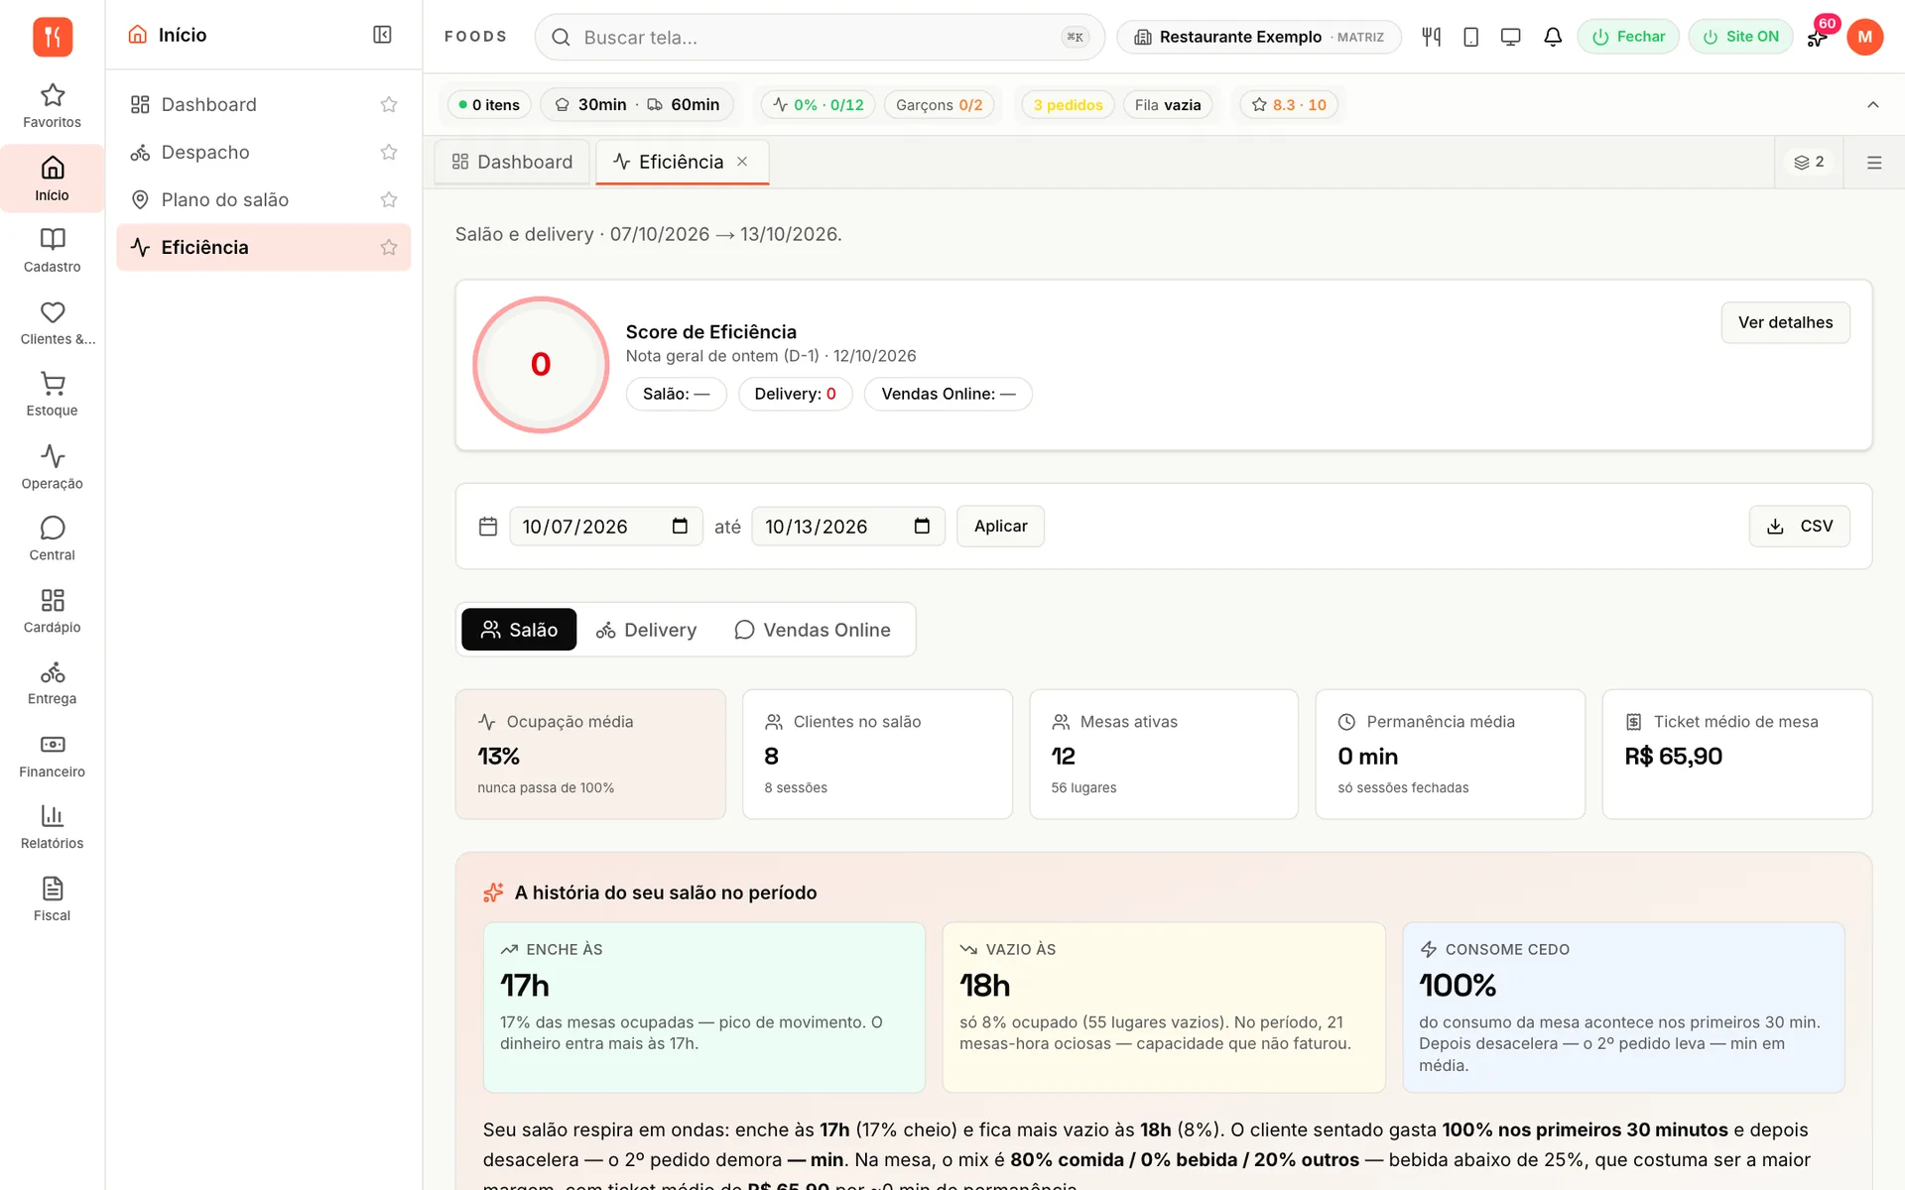Collapse the sidebar panel
This screenshot has width=1905, height=1190.
coord(382,35)
